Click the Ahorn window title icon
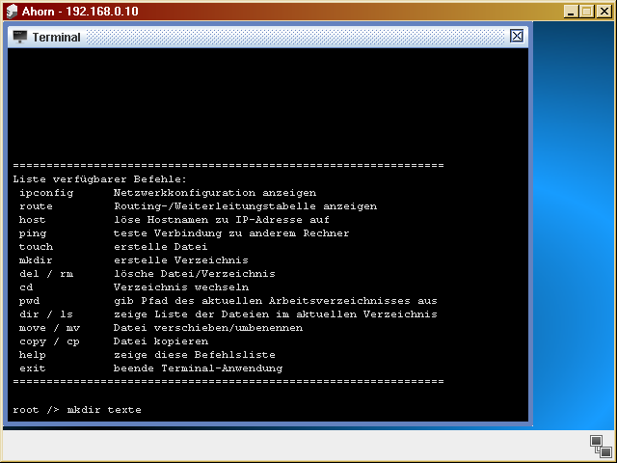The height and width of the screenshot is (463, 617). [x=12, y=11]
